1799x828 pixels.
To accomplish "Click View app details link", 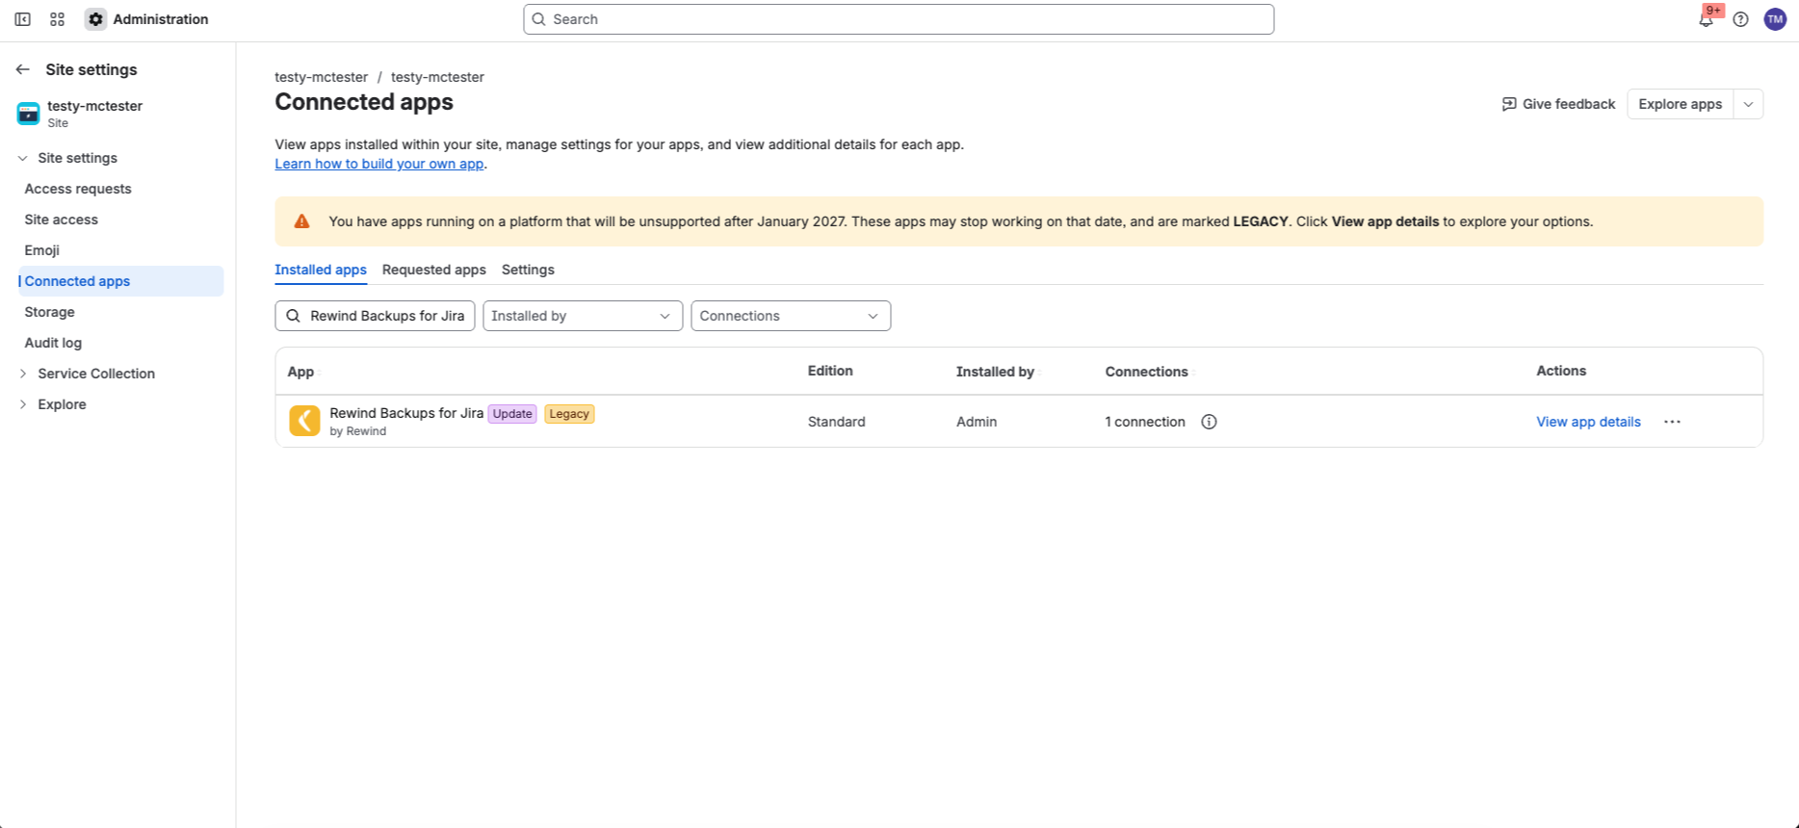I will [1588, 422].
